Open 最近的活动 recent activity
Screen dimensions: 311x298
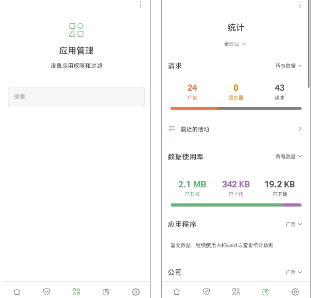(x=235, y=129)
